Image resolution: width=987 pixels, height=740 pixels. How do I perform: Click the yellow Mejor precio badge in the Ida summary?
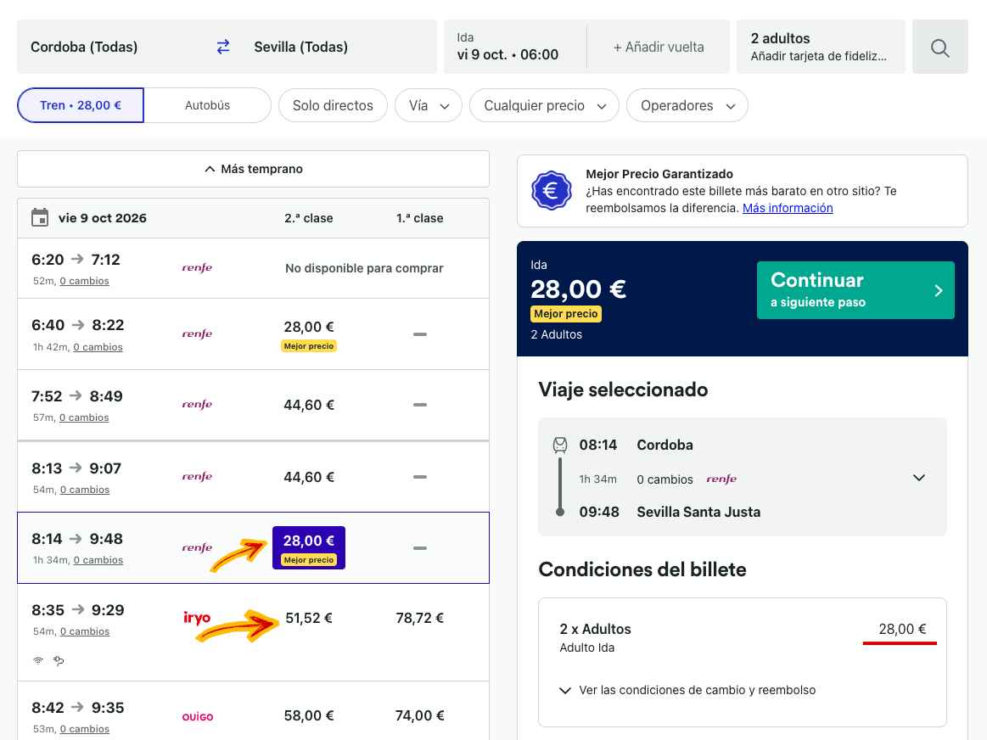point(566,313)
